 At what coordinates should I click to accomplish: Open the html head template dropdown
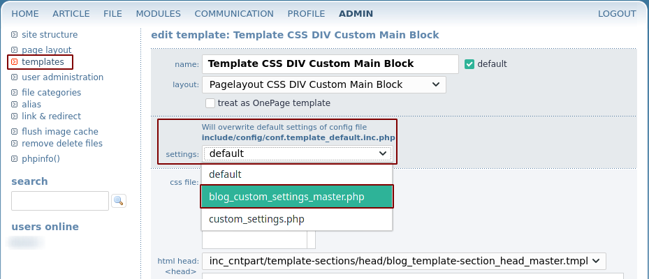click(404, 261)
